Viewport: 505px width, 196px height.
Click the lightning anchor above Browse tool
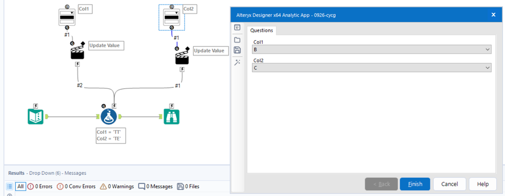click(172, 106)
